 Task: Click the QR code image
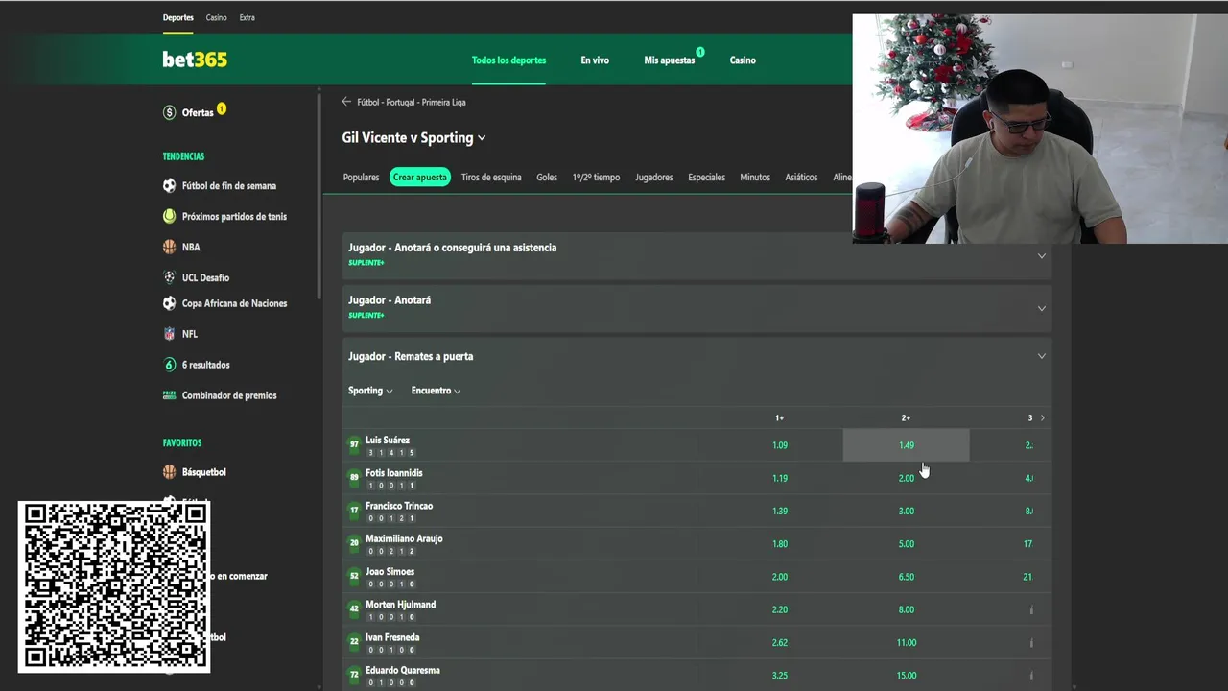click(x=114, y=585)
